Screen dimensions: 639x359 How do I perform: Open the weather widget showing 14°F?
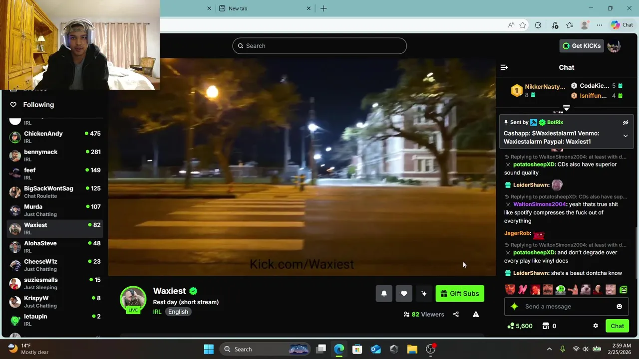(29, 349)
